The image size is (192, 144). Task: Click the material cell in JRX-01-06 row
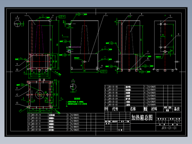tap(152, 93)
